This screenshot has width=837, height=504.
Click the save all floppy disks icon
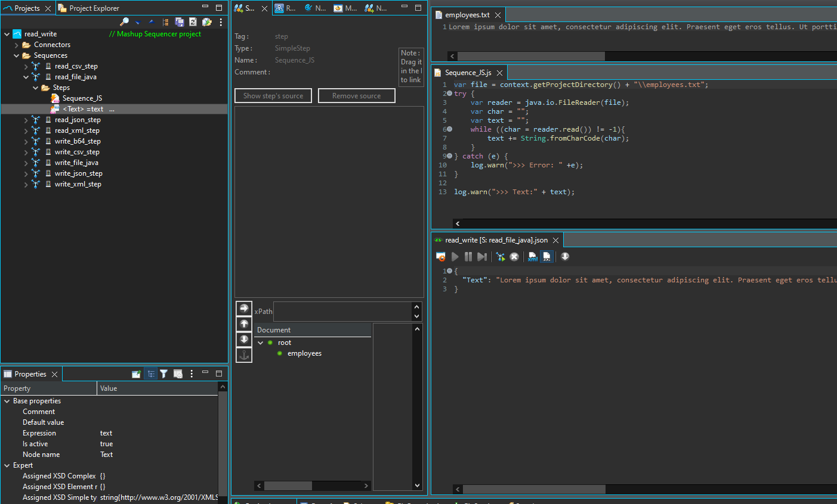(179, 22)
